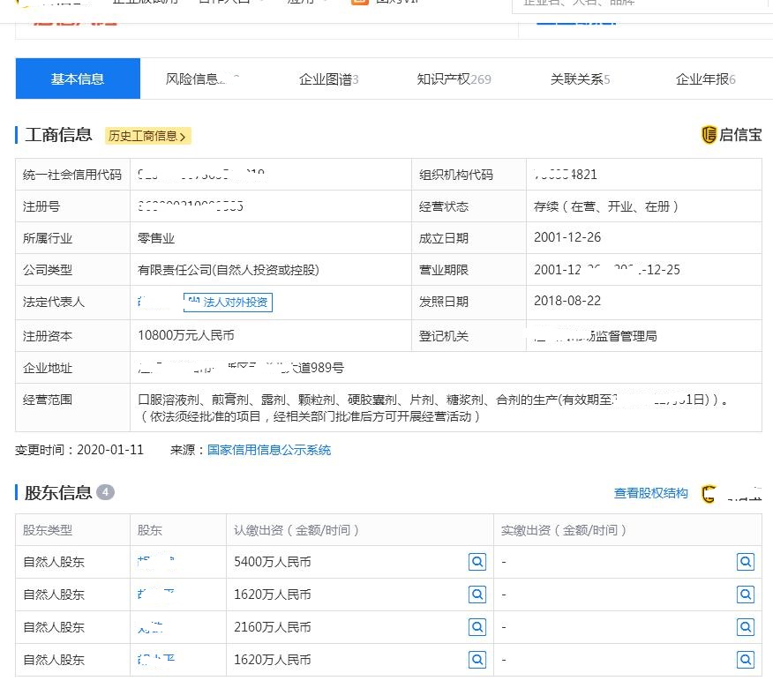The height and width of the screenshot is (688, 773).
Task: Click 法人对外投资 button
Action: pos(228,302)
